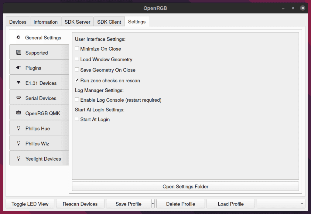
Task: Click Delete Profile
Action: [181, 204]
